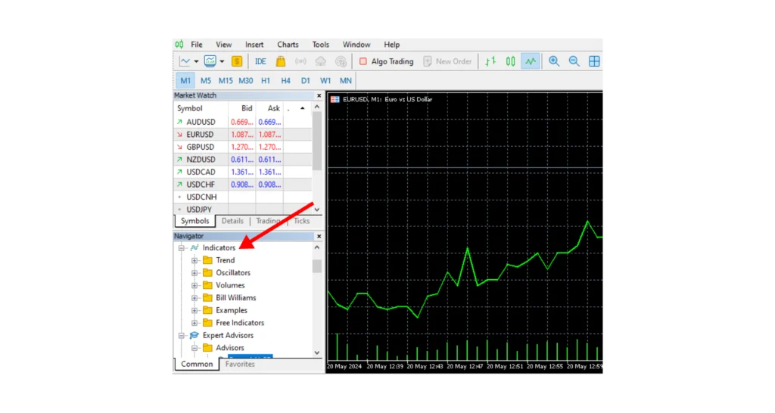The height and width of the screenshot is (413, 775).
Task: Tile windows with the grid icon
Action: point(595,61)
